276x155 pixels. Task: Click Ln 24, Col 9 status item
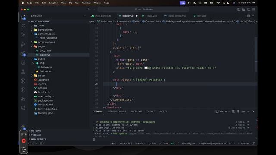pyautogui.click(x=125, y=143)
